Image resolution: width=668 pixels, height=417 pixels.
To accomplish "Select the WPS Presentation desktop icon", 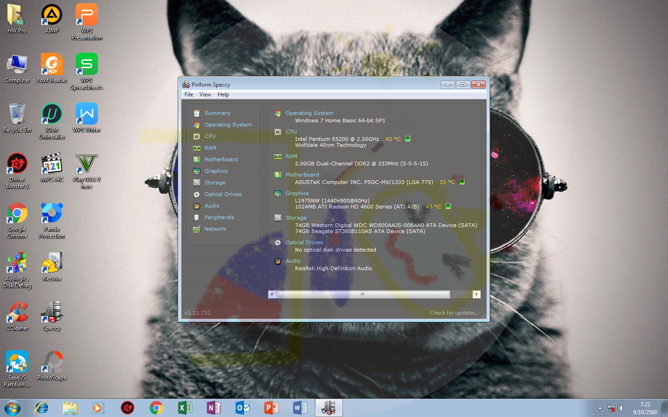I will [86, 22].
